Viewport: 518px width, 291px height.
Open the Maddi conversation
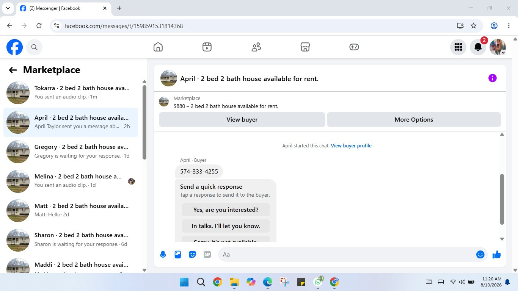point(71,264)
